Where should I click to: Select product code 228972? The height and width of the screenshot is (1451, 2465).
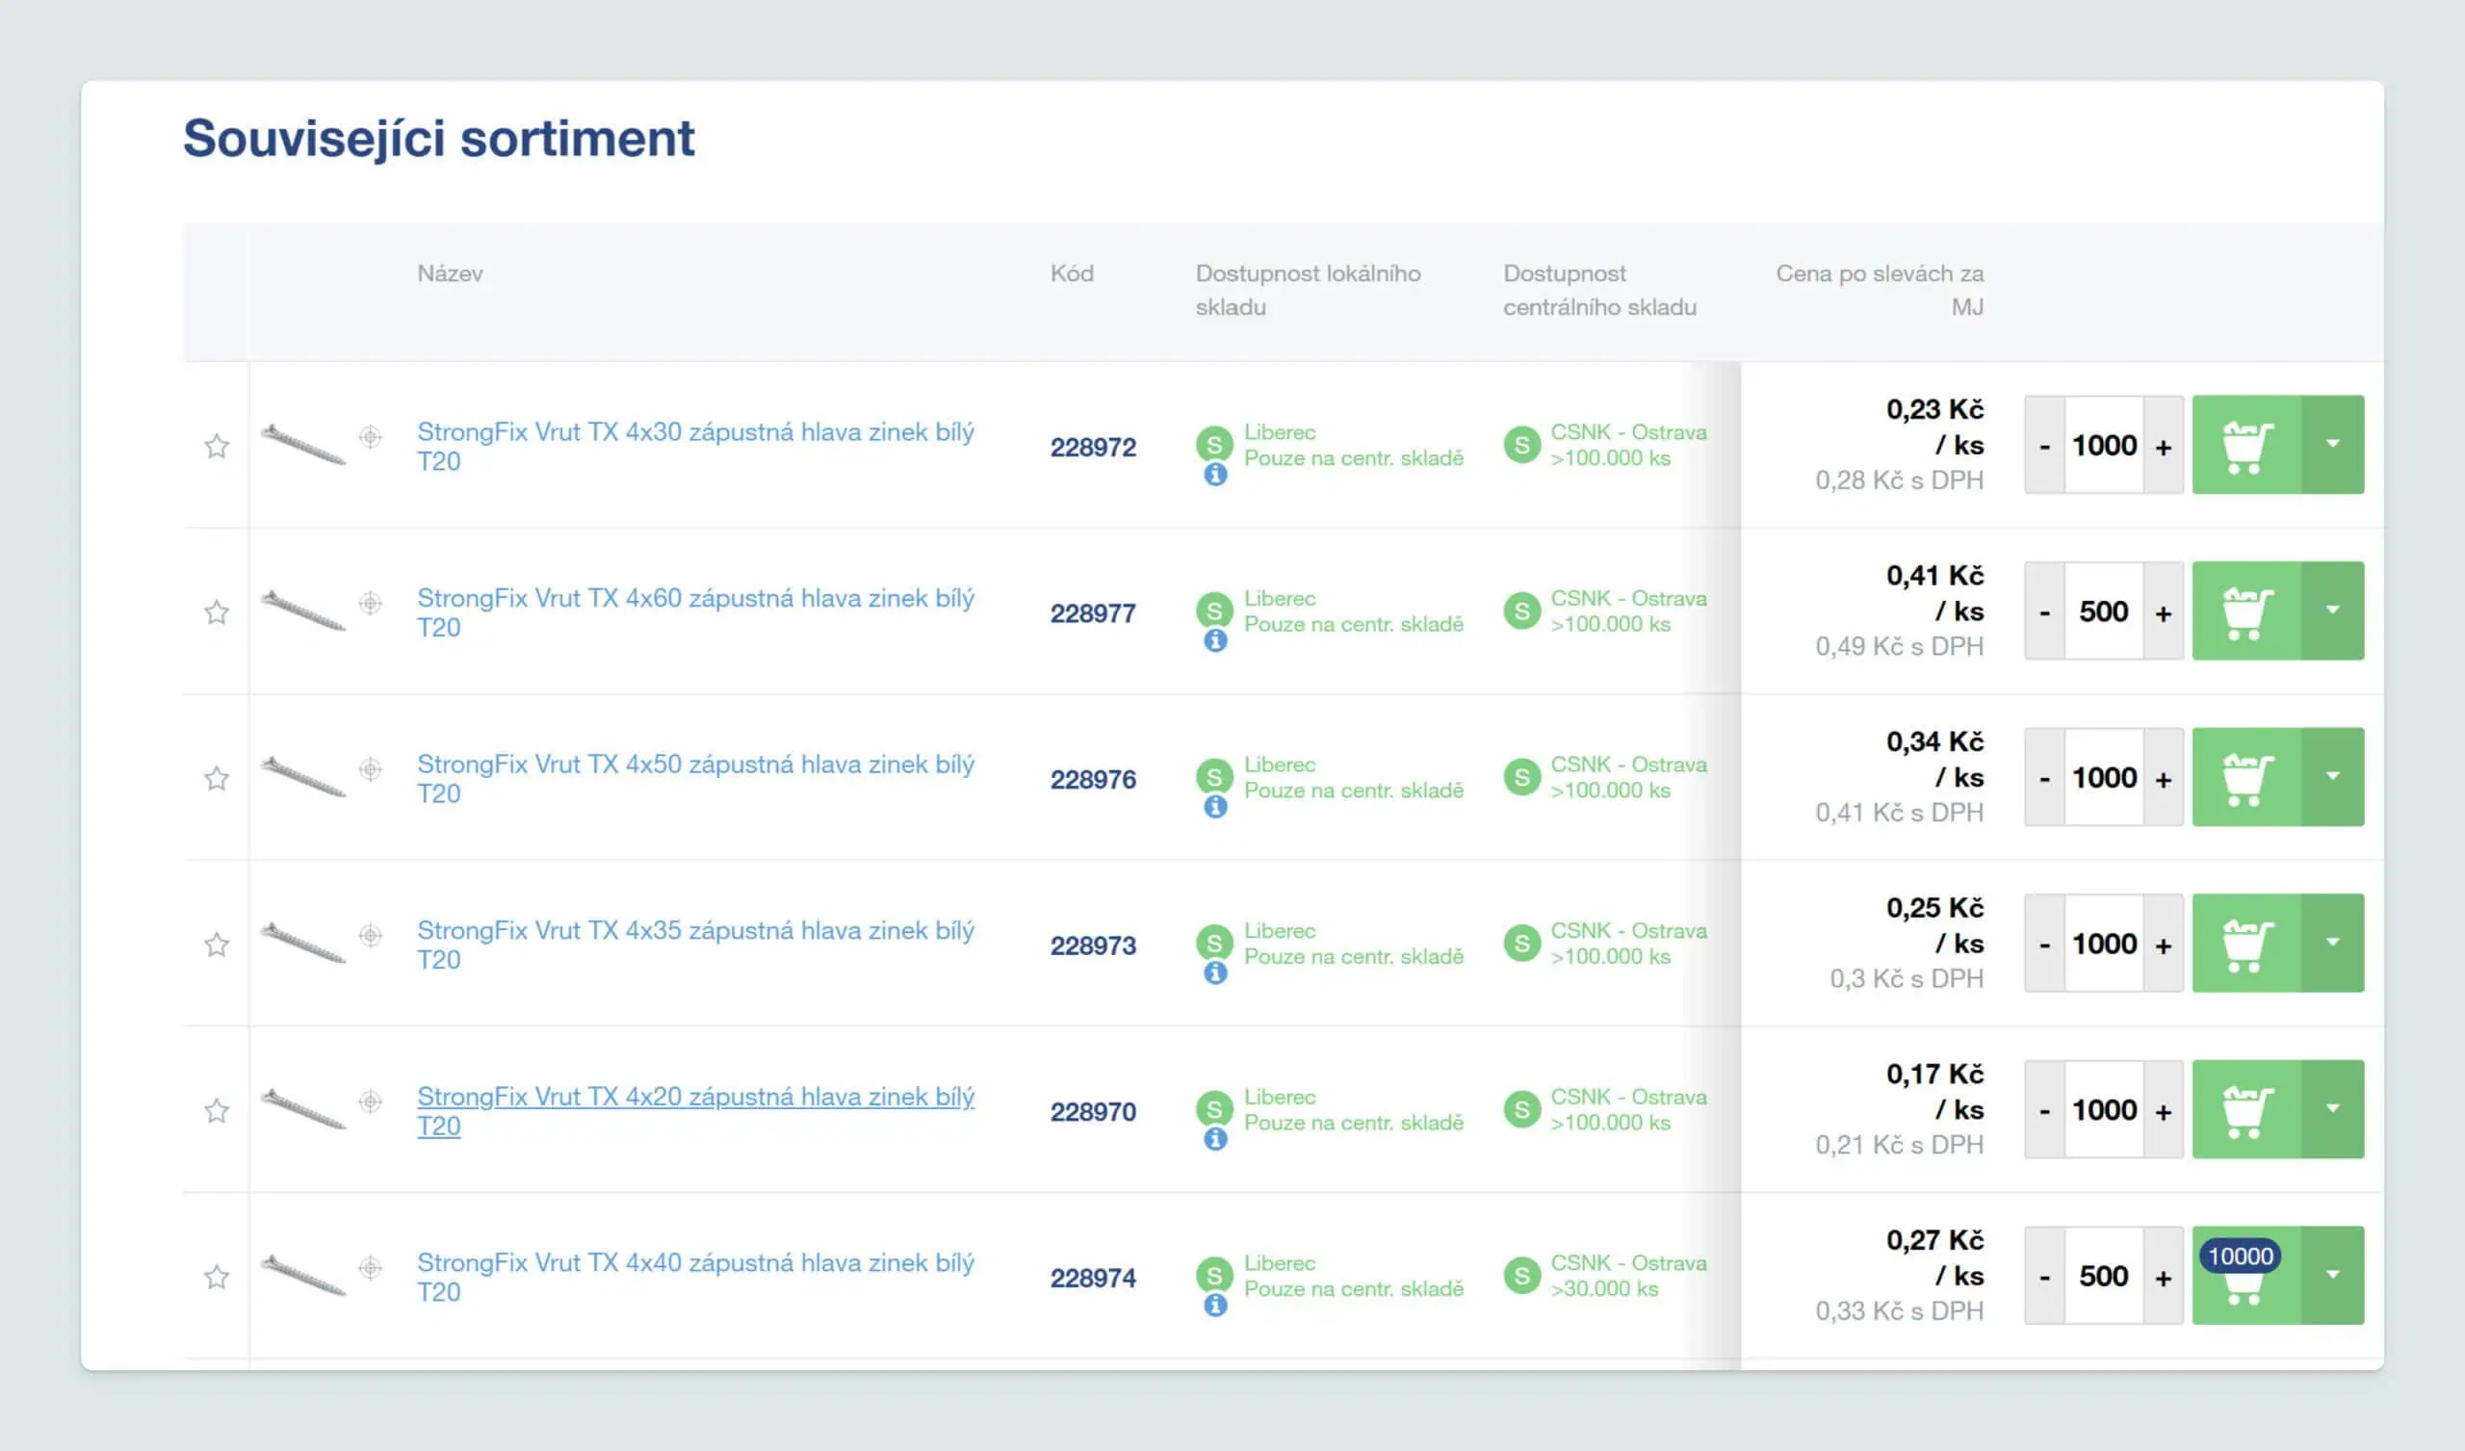(1093, 447)
